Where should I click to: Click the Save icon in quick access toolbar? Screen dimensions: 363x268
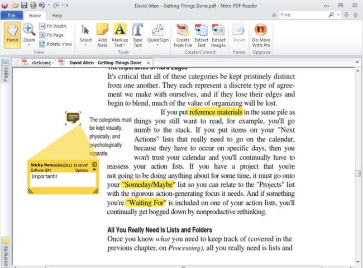coord(23,5)
